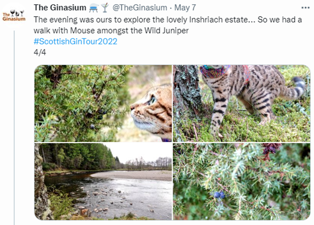The height and width of the screenshot is (225, 314).
Task: Open "The Ginasium" display name profile link
Action: [x=60, y=7]
